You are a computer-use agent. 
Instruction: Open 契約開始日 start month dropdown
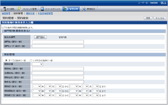48,91
